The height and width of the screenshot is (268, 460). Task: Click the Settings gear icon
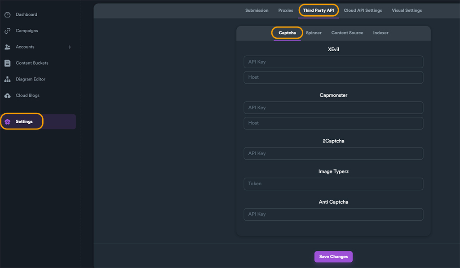(x=8, y=122)
